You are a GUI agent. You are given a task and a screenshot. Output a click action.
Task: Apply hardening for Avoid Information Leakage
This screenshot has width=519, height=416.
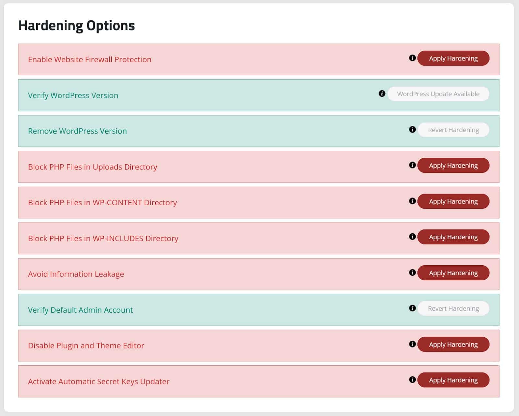tap(453, 273)
